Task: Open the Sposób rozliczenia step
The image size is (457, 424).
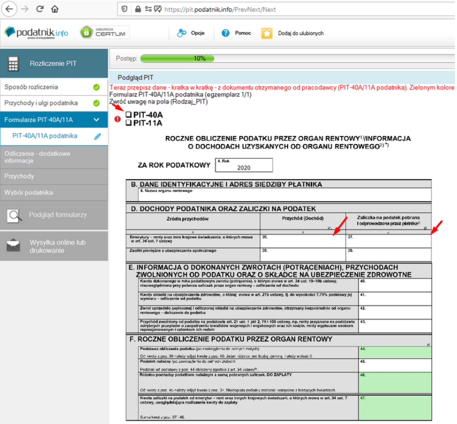Action: pos(54,87)
